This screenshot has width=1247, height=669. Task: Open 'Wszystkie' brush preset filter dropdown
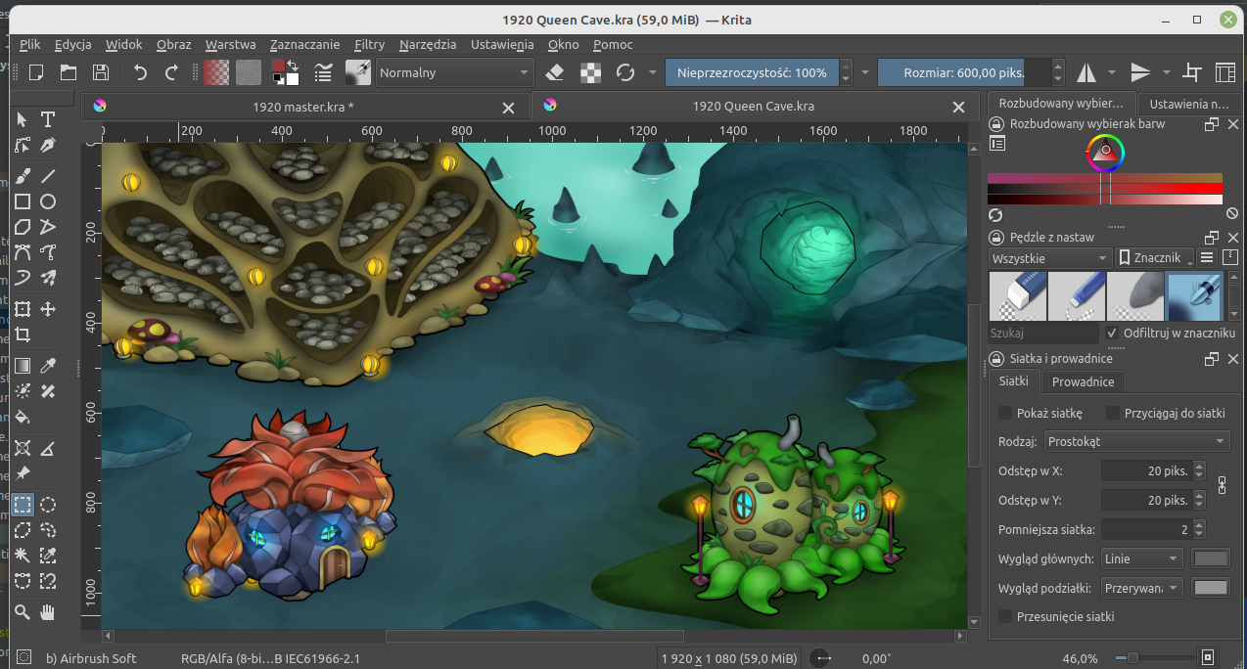(x=1048, y=258)
